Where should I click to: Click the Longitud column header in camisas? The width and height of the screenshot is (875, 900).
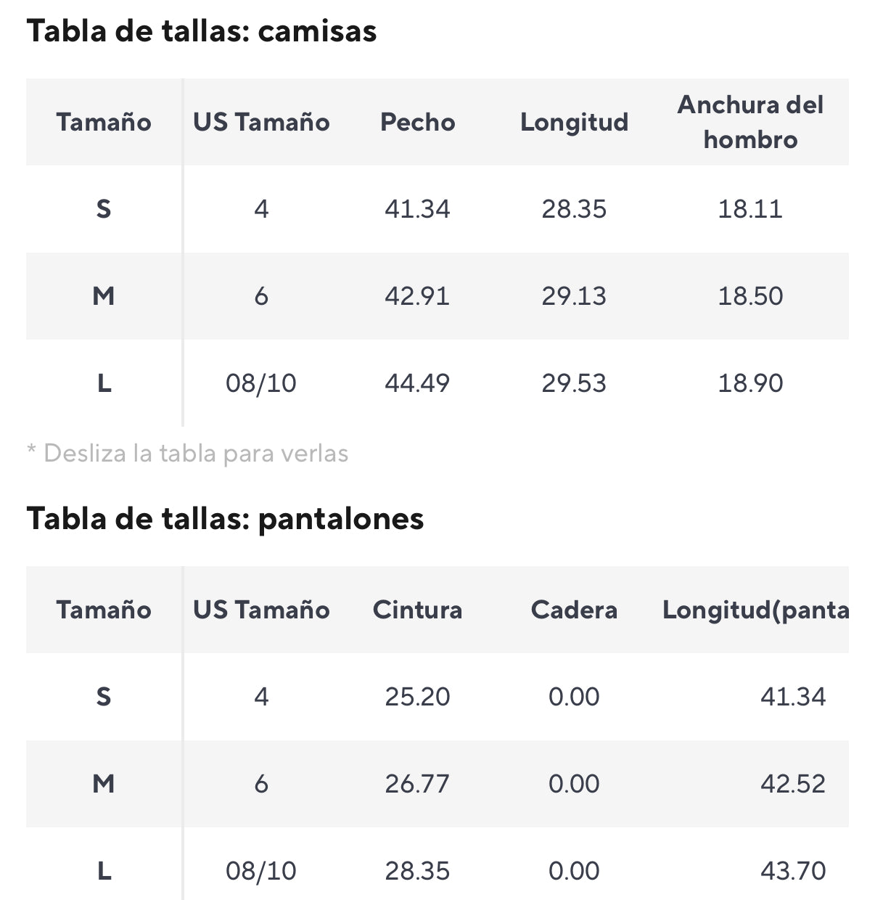(x=574, y=122)
